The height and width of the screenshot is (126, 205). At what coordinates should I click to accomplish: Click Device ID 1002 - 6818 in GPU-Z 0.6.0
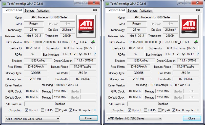tap(33, 48)
